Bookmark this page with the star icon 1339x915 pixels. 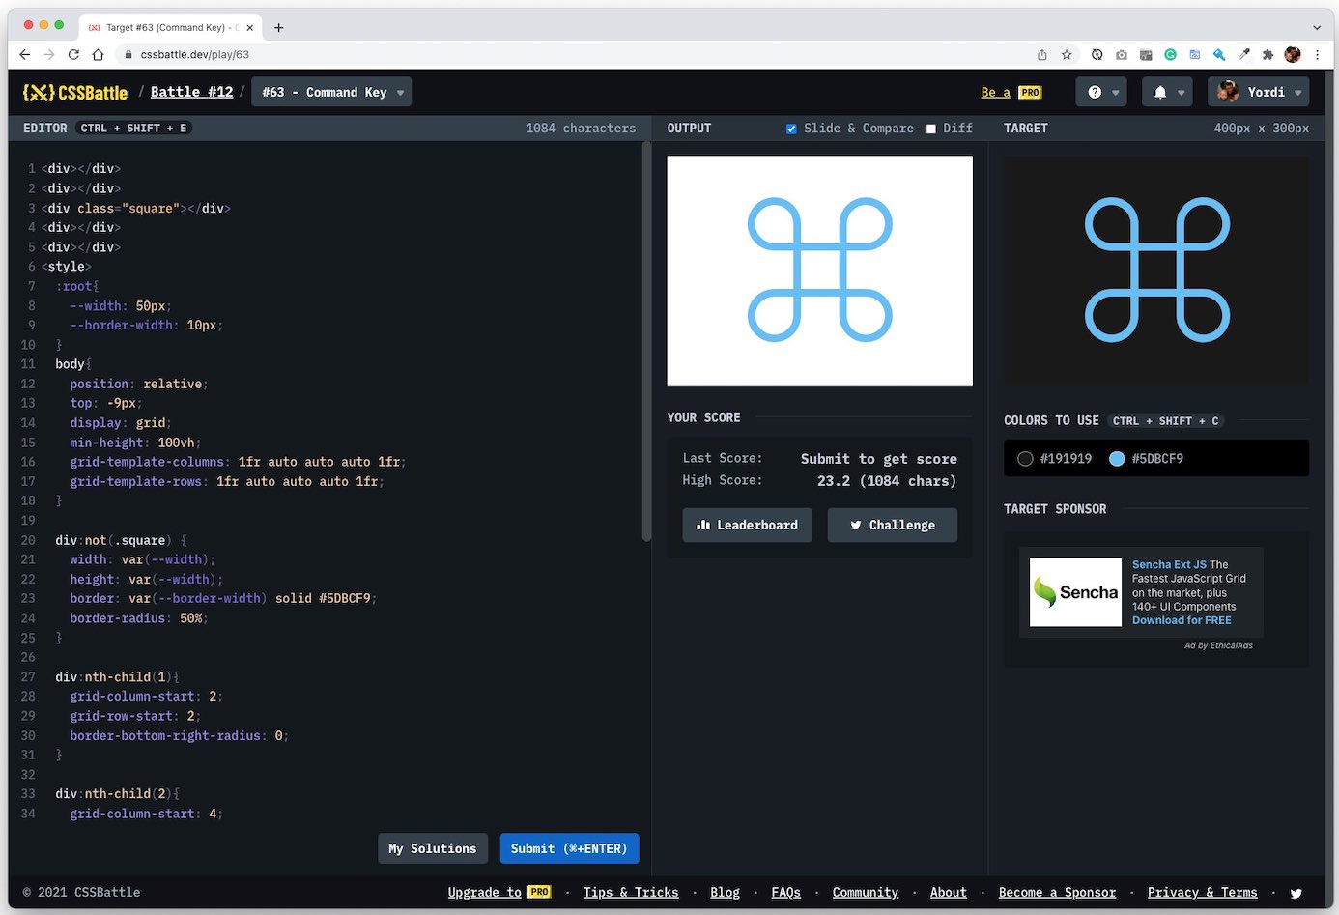[x=1067, y=55]
